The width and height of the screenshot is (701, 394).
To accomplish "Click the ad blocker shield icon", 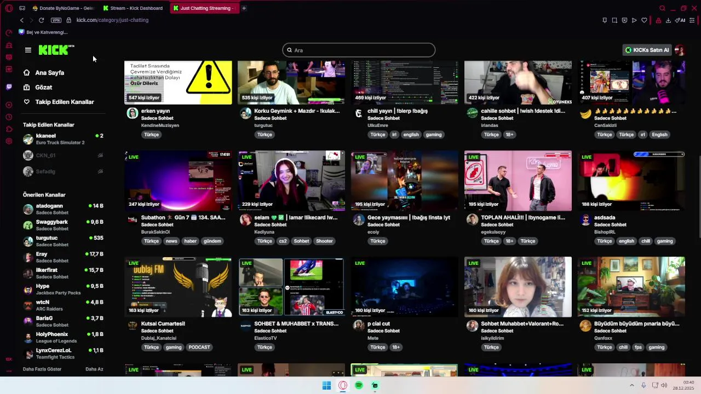I will 624,20.
